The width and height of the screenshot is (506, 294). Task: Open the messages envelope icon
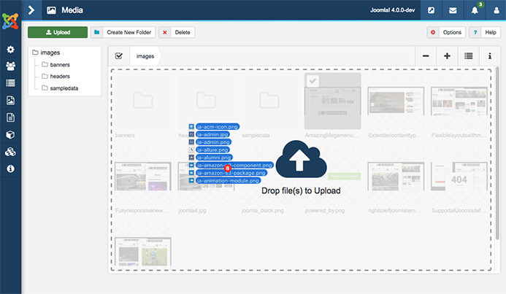coord(453,10)
